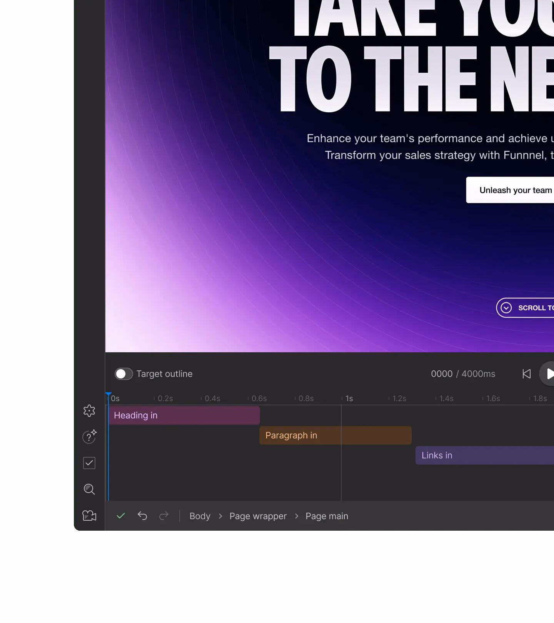Open the video camera tutorials icon

[x=89, y=515]
